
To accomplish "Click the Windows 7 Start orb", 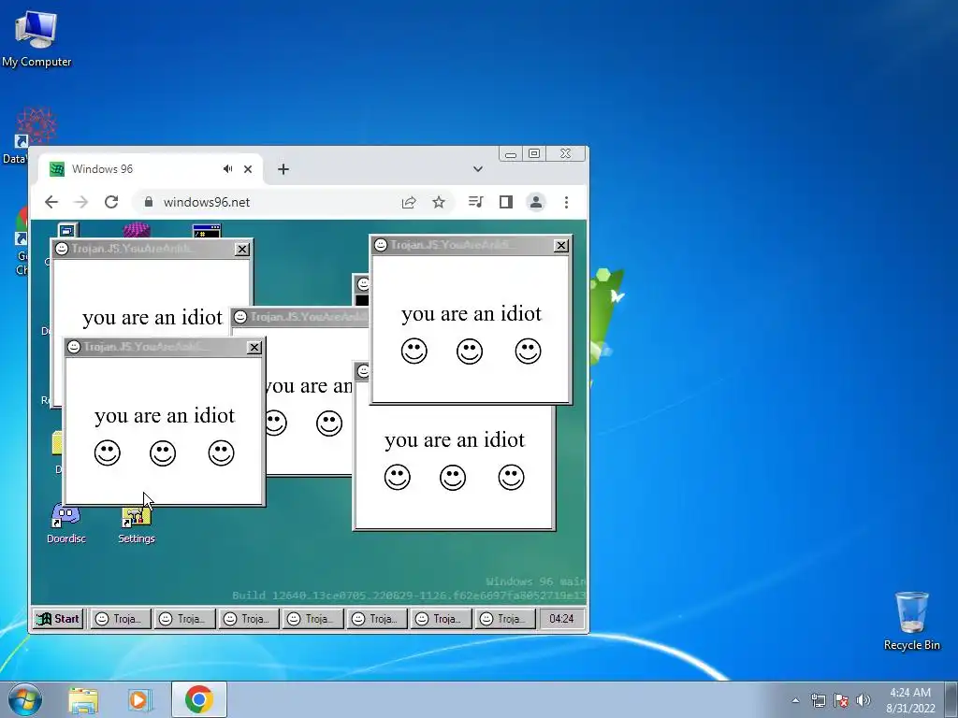I will [24, 699].
